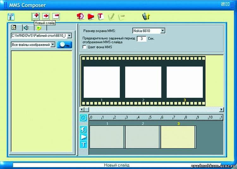Click the text track T icon on the timeline
Image resolution: width=237 pixels, height=169 pixels.
tap(83, 144)
